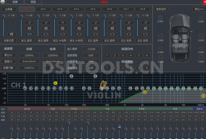206x139 pixels.
Task: Click the CH 5 speaker mute icon
Action: (96, 28)
